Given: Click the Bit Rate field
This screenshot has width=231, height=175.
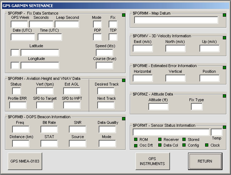Looking at the screenshot, I should [x=49, y=129].
